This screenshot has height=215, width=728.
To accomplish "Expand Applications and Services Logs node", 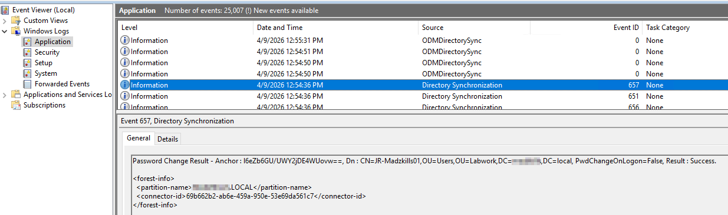I will click(x=5, y=95).
